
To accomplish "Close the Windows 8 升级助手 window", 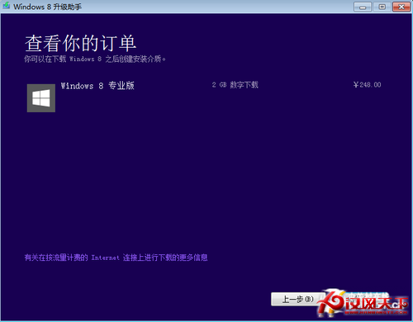I will coord(401,7).
